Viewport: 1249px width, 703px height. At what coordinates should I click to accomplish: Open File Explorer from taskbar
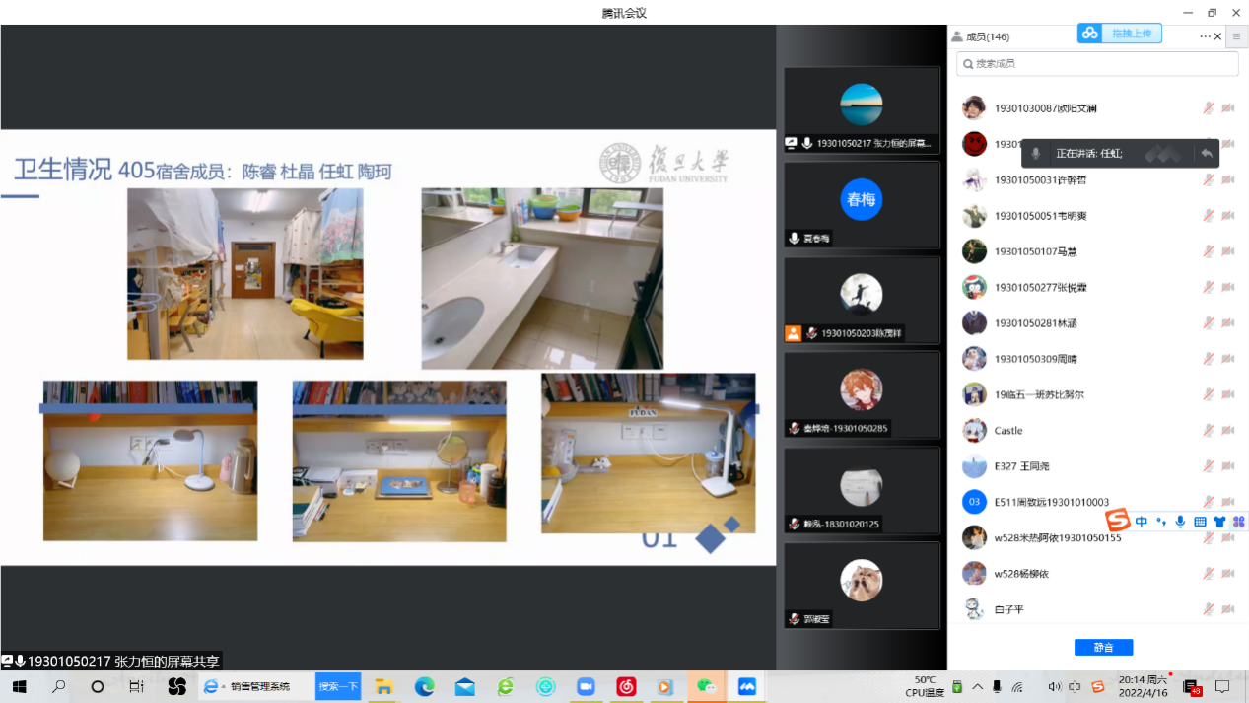pos(383,686)
